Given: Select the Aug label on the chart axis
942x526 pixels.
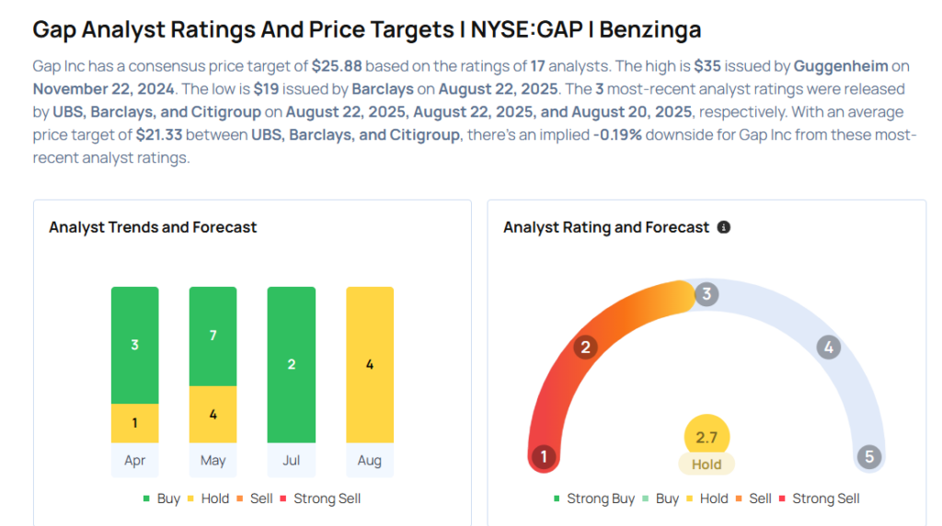Looking at the screenshot, I should pos(369,460).
